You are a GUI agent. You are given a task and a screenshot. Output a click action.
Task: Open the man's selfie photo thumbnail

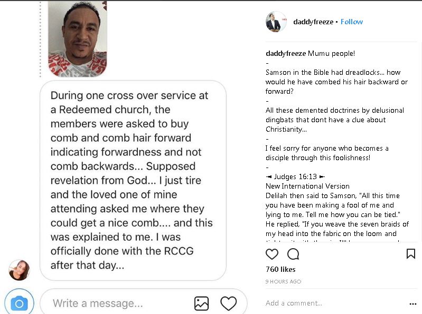click(x=77, y=38)
